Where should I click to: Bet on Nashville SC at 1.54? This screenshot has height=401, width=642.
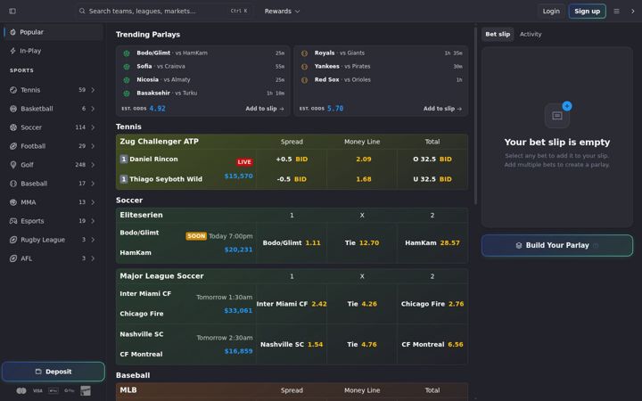292,345
